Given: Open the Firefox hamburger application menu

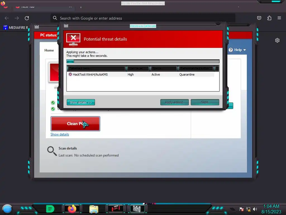Looking at the screenshot, I should [x=279, y=18].
